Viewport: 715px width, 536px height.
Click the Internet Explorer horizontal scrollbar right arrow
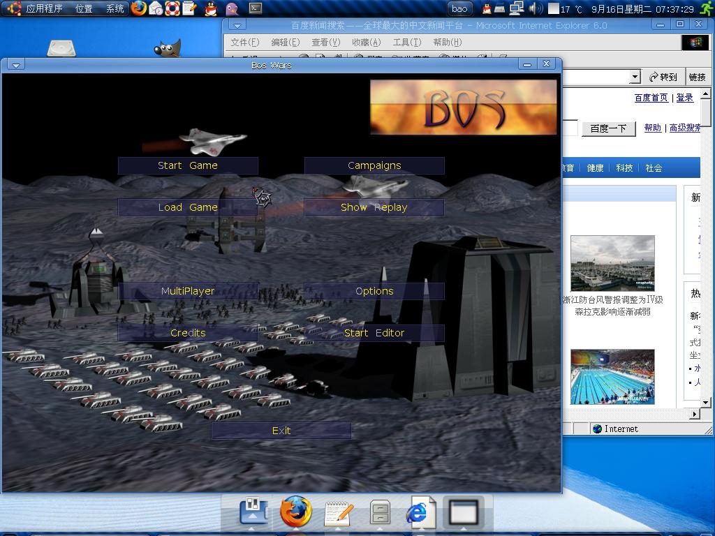click(x=695, y=414)
